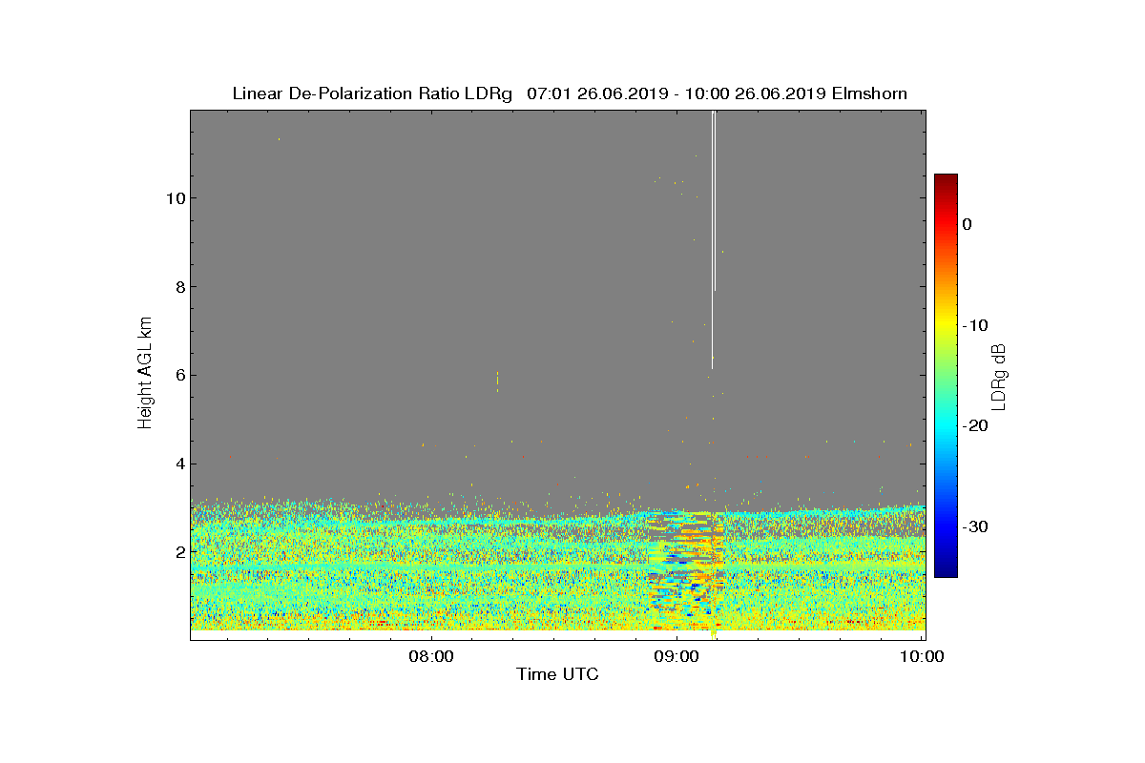
Task: Click the colorbar value -20
Action: 976,425
